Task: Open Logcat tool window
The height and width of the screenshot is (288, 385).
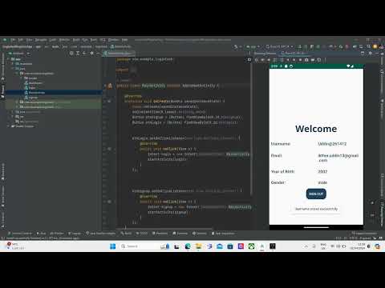Action: tap(75, 234)
